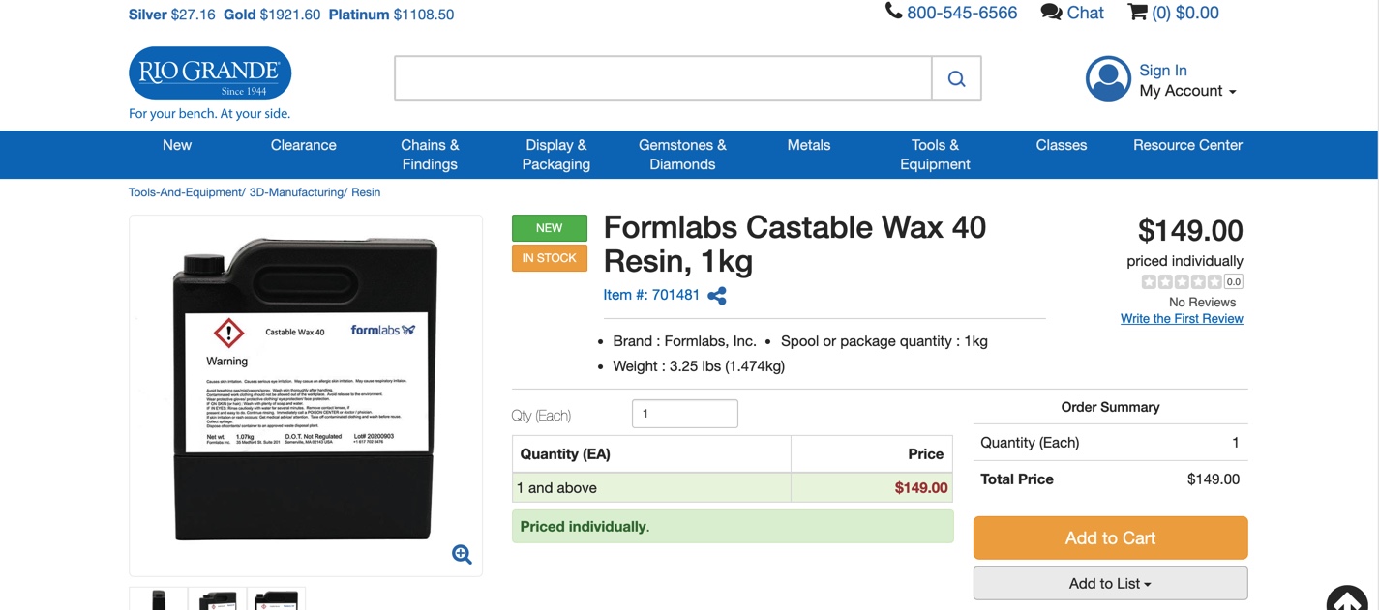This screenshot has height=610, width=1379.
Task: Open the Tools & Equipment menu
Action: point(935,155)
